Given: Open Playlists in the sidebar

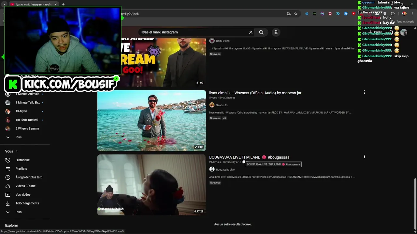Looking at the screenshot, I should pyautogui.click(x=25, y=169).
